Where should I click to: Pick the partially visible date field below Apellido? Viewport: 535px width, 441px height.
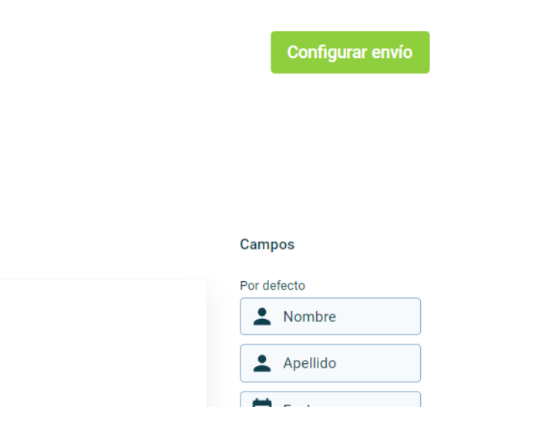(x=330, y=399)
